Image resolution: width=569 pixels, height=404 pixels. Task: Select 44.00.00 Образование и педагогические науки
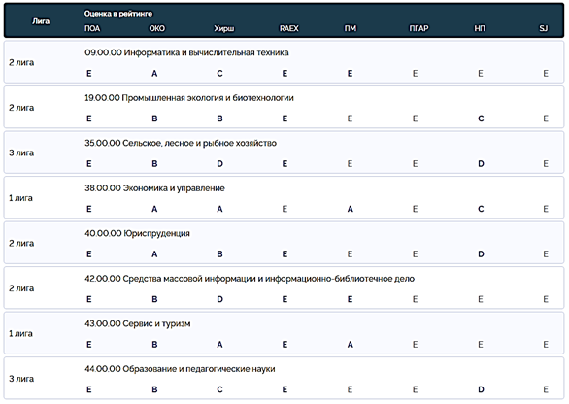pos(180,369)
